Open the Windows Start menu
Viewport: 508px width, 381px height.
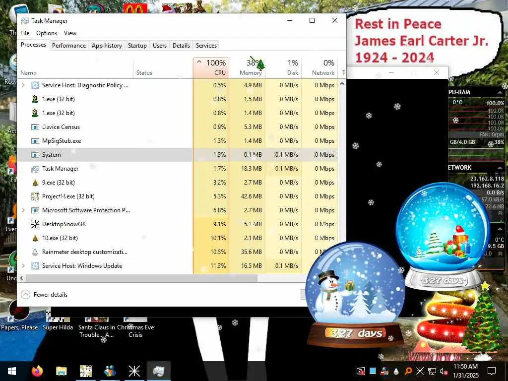point(12,371)
